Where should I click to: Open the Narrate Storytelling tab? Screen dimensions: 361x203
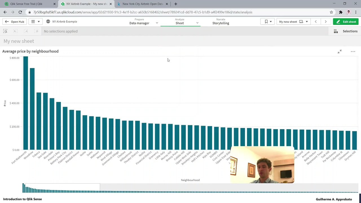coord(221,22)
